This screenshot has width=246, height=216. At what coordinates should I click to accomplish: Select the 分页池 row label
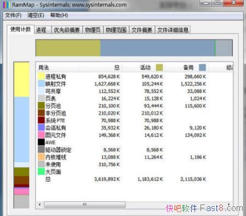(x=53, y=106)
